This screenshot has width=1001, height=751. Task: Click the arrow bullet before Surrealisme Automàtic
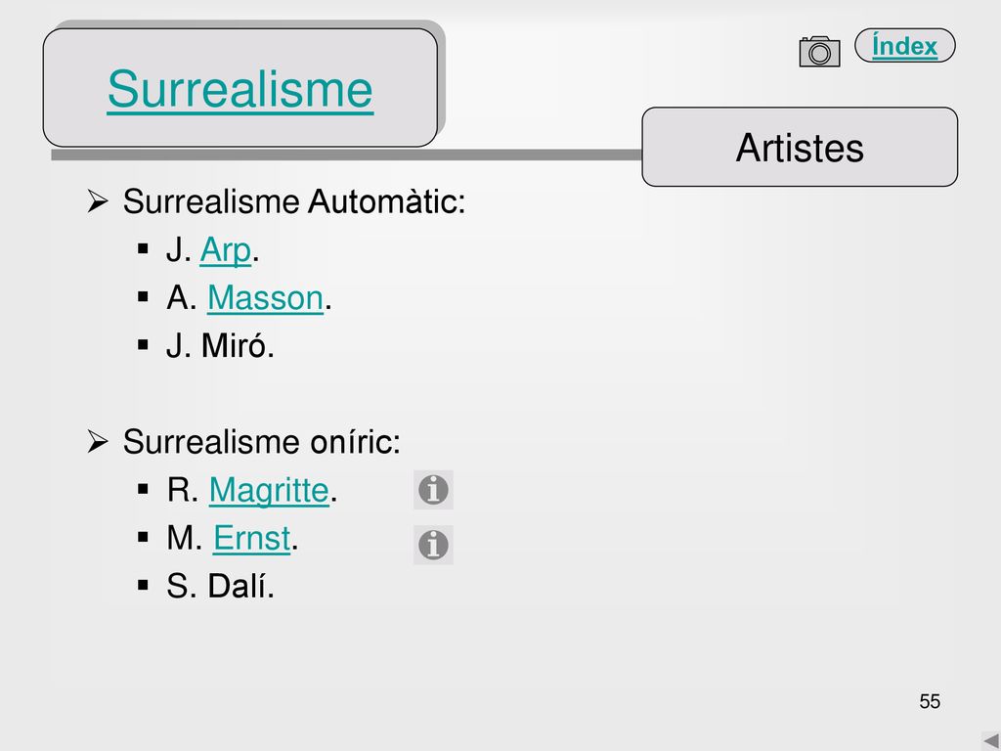pyautogui.click(x=98, y=201)
